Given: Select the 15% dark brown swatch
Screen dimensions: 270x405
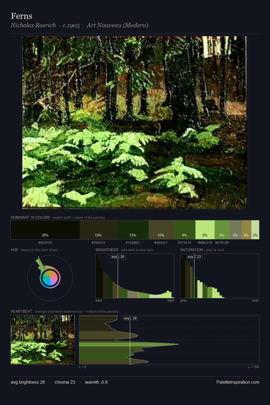Looking at the screenshot, I should pos(98,230).
